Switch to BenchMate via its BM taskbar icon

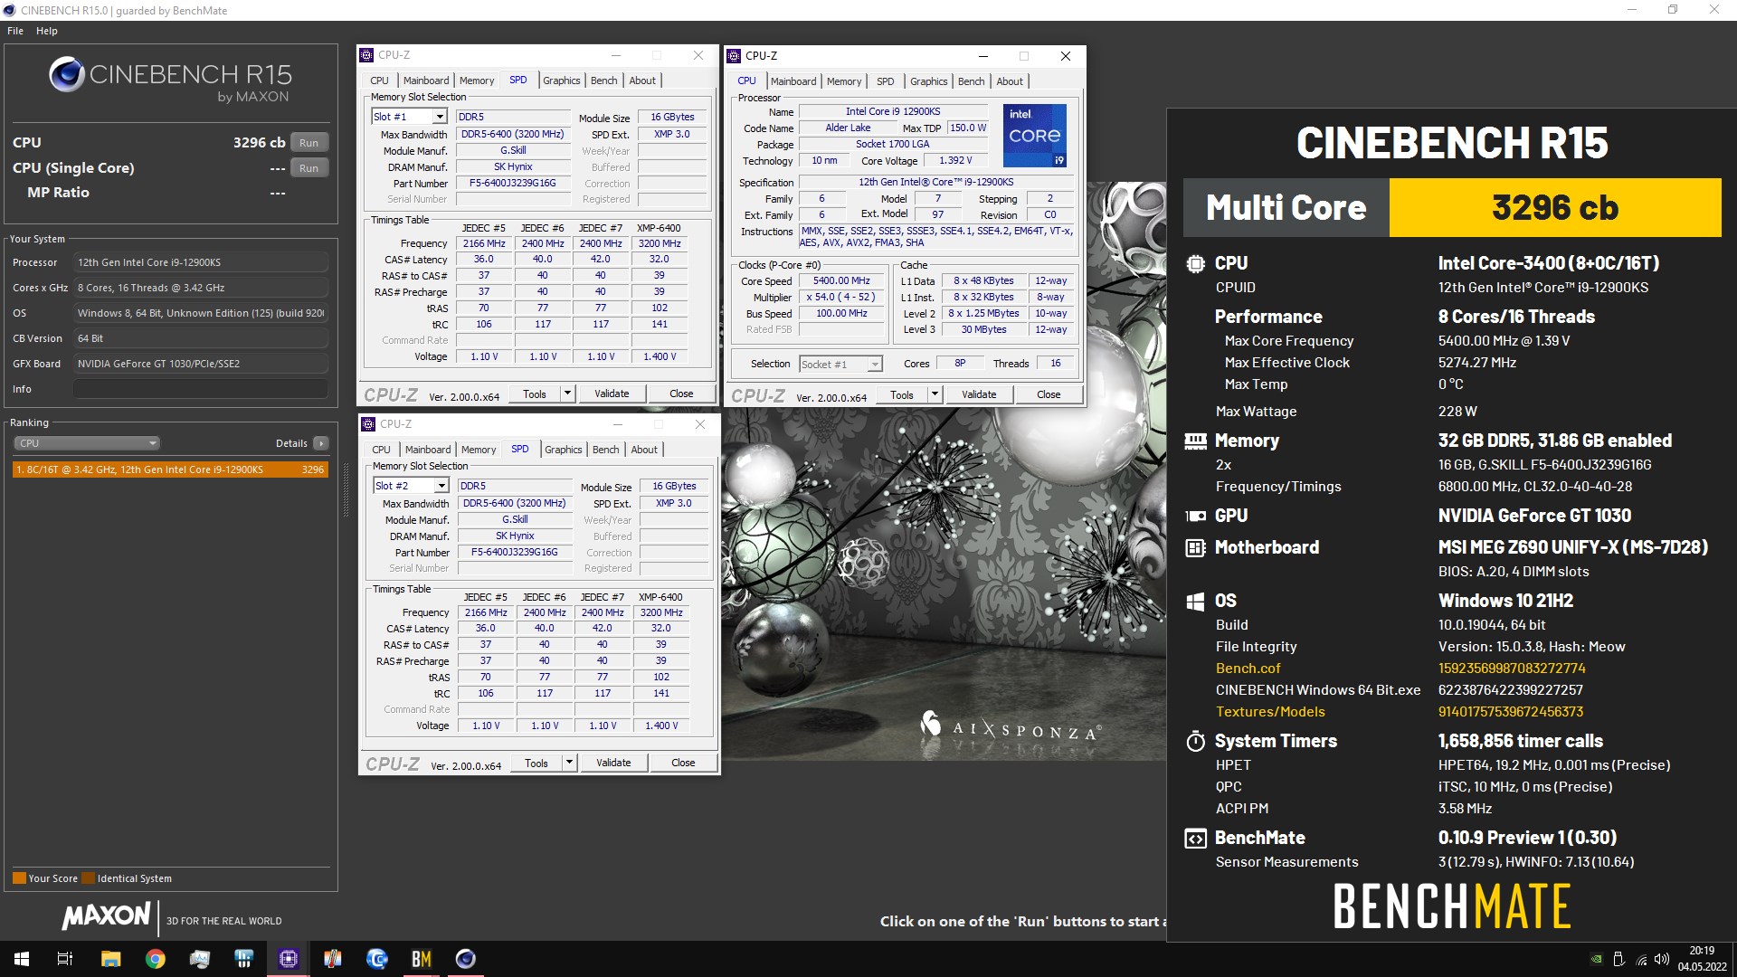(x=421, y=959)
